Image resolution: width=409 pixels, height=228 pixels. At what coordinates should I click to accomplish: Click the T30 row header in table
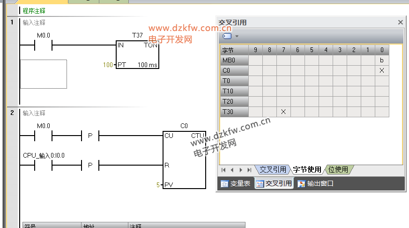point(234,112)
